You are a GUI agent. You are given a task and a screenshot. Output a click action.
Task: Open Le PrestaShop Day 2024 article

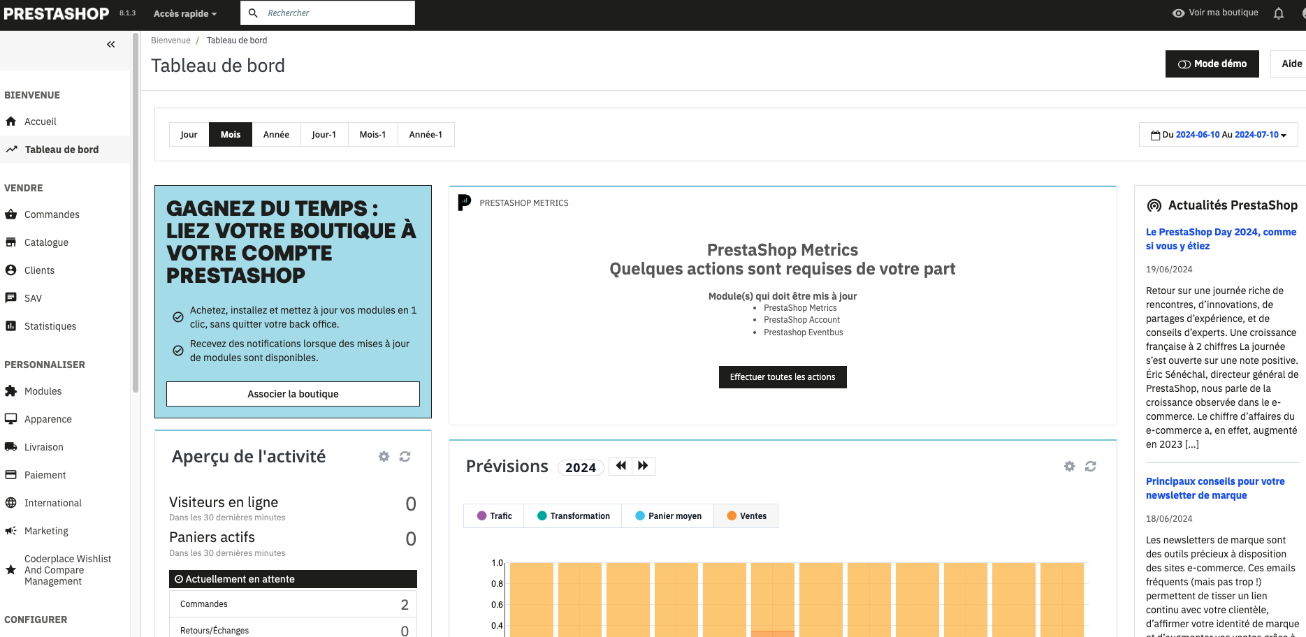[x=1221, y=239]
